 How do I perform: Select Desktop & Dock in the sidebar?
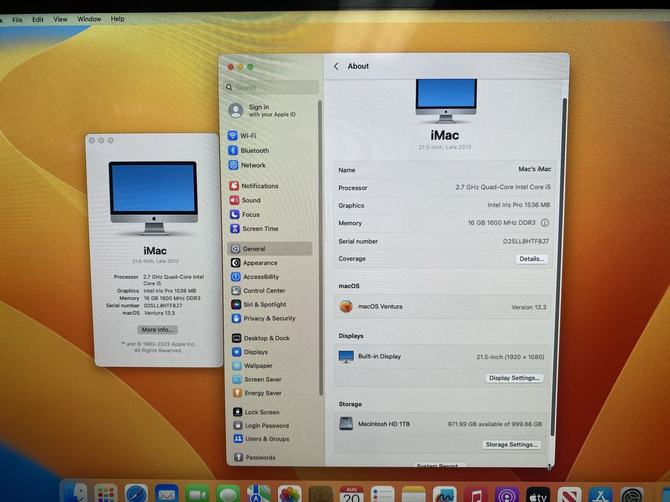pos(261,338)
